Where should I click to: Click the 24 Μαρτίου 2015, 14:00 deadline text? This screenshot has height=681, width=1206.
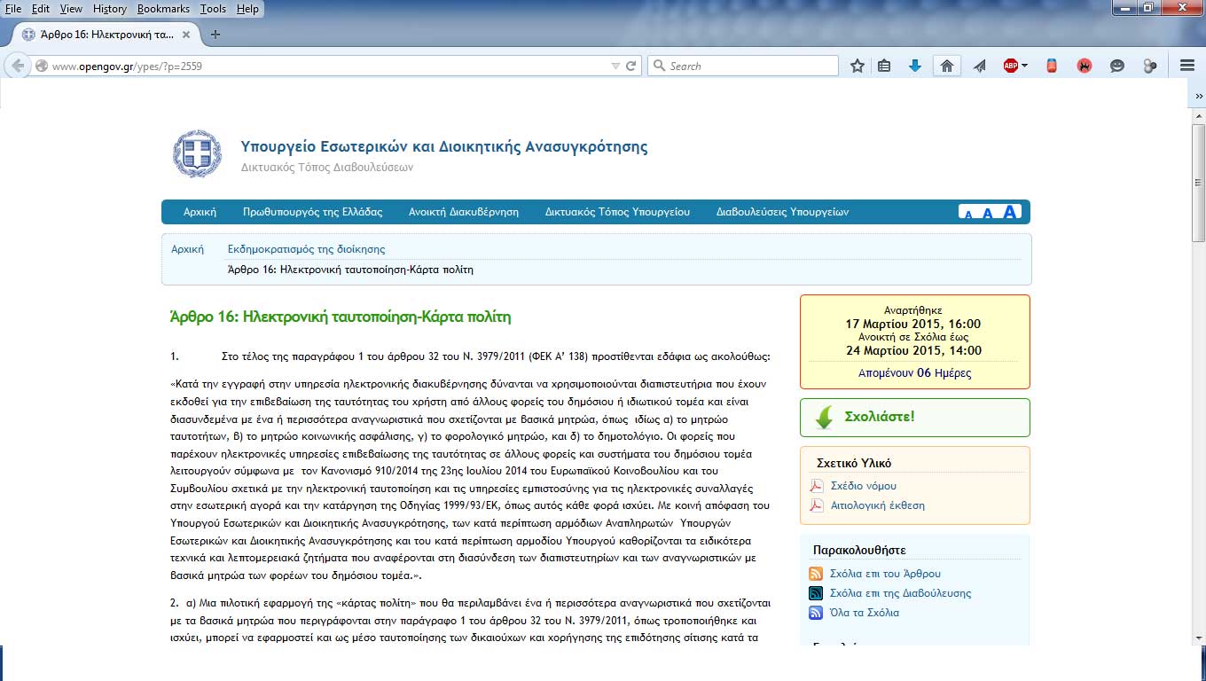[x=914, y=350]
